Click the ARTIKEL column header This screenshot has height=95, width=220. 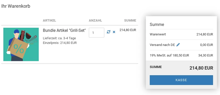point(49,21)
